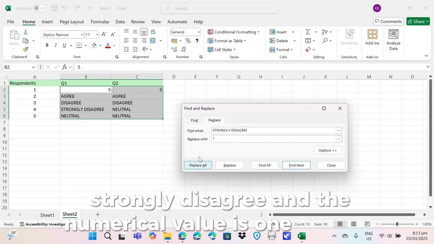
Task: Click the Save icon in title bar
Action: click(x=54, y=8)
